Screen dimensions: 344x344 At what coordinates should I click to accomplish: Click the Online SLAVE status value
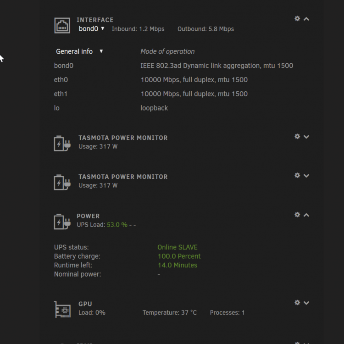point(177,247)
